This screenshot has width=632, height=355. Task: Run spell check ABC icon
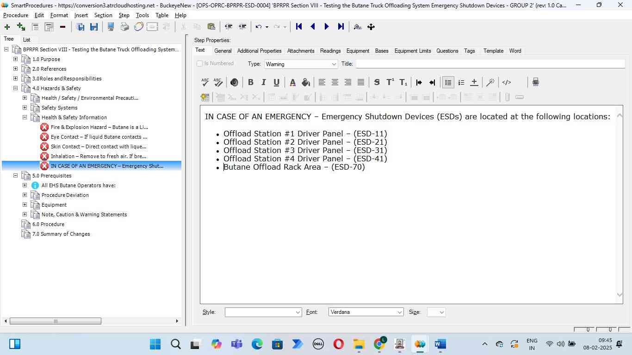[x=205, y=82]
